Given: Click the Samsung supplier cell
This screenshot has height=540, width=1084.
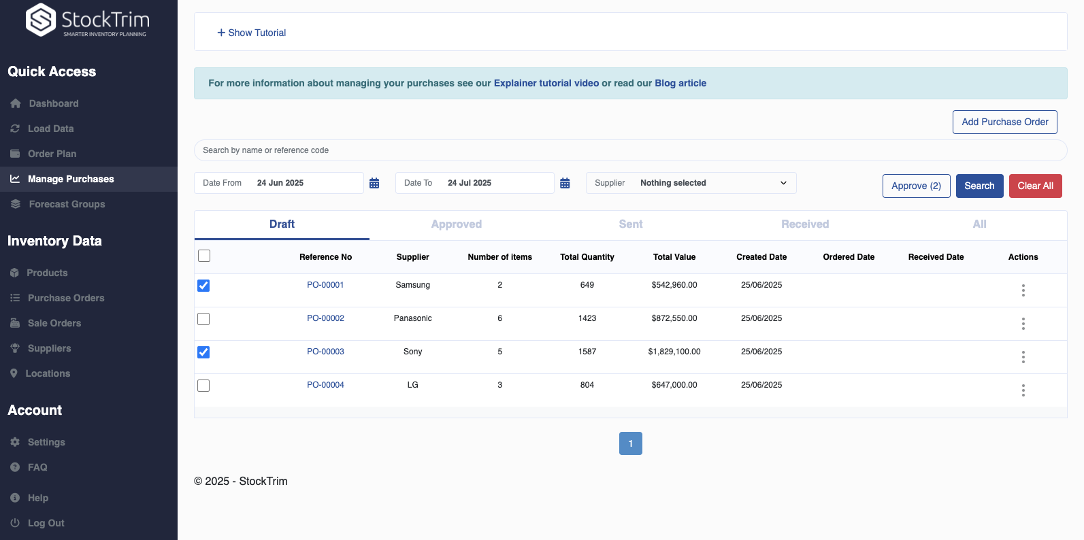Looking at the screenshot, I should (x=413, y=285).
